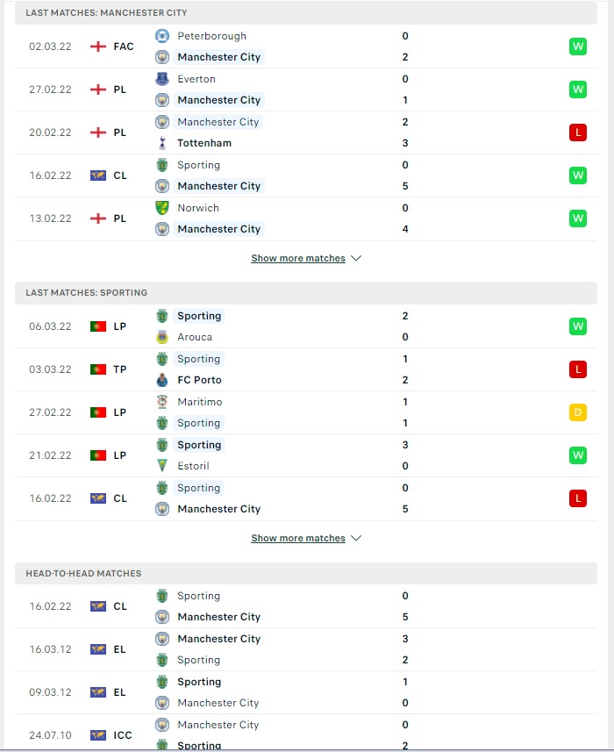
Task: Click the Tottenham crest icon
Action: pos(162,143)
